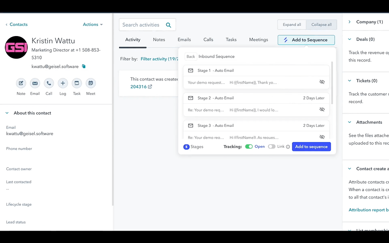Click the Call phone icon

[x=49, y=83]
